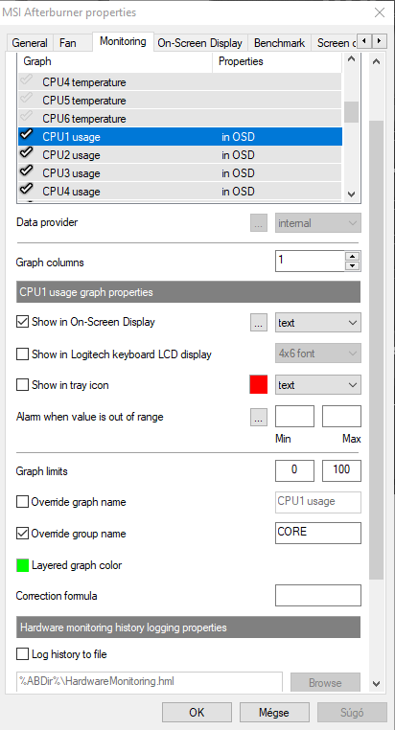Image resolution: width=395 pixels, height=730 pixels.
Task: Uncheck the CPU1 usage checkmark
Action: pyautogui.click(x=27, y=135)
